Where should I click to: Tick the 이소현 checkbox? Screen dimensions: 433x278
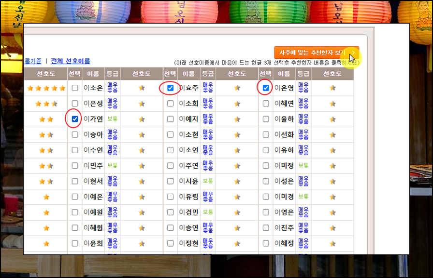[x=171, y=134]
